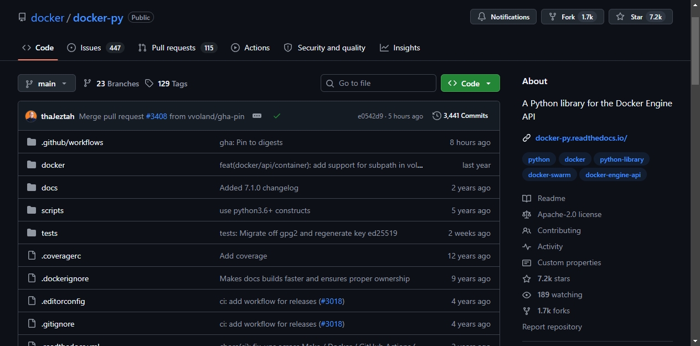
Task: Open the Actions tab
Action: pyautogui.click(x=250, y=48)
